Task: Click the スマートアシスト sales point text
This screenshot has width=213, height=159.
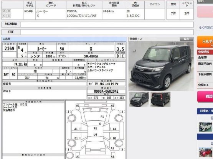Action: tap(97, 67)
